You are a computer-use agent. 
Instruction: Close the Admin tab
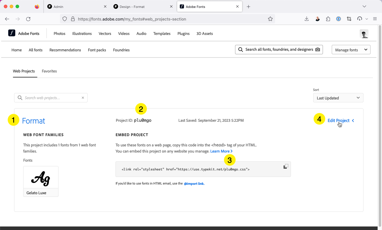tap(105, 6)
